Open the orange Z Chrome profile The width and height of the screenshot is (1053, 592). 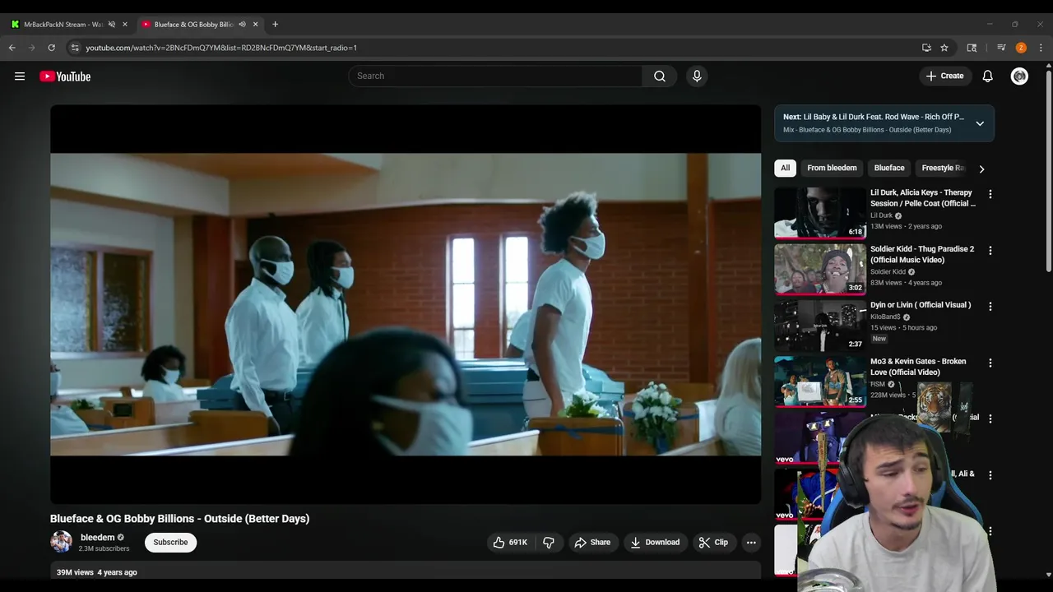point(1021,48)
